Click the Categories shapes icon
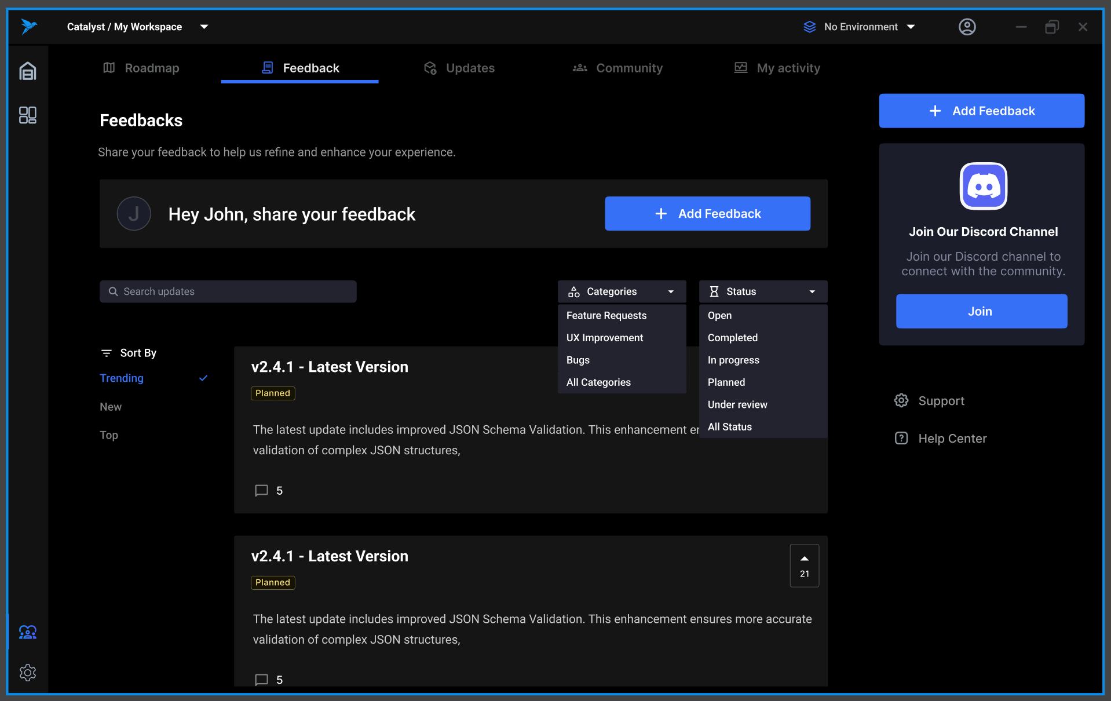Image resolution: width=1111 pixels, height=701 pixels. [x=573, y=291]
